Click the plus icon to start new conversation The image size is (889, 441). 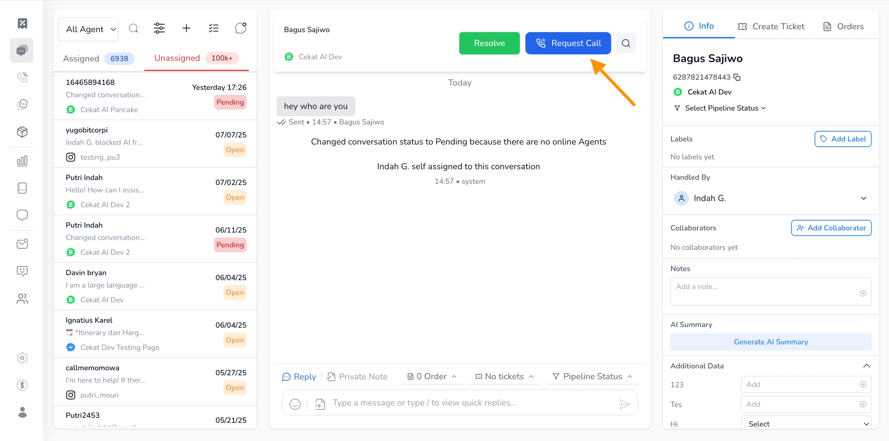[186, 28]
